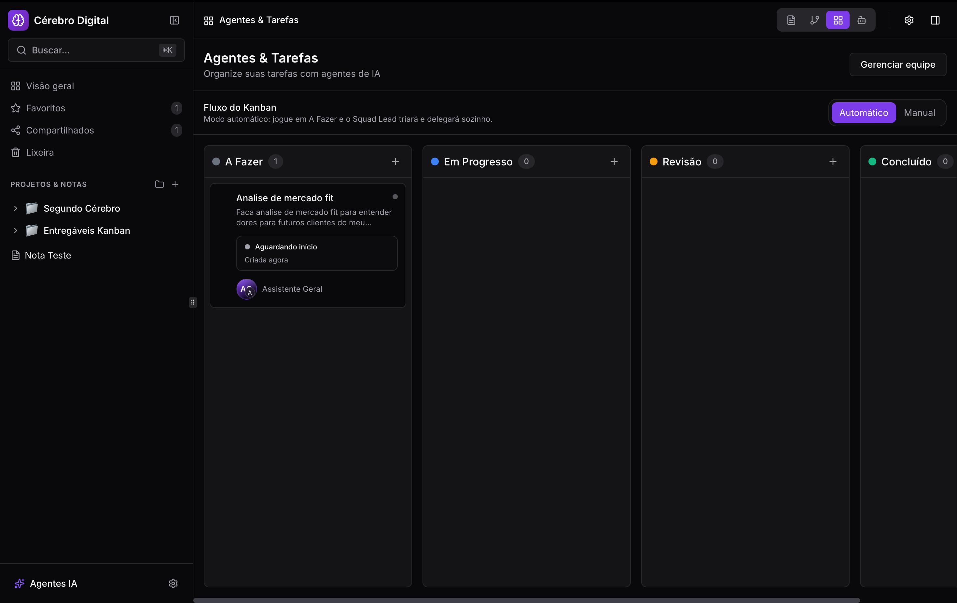The image size is (957, 603).
Task: Open Agentes IA at sidebar bottom
Action: (53, 583)
